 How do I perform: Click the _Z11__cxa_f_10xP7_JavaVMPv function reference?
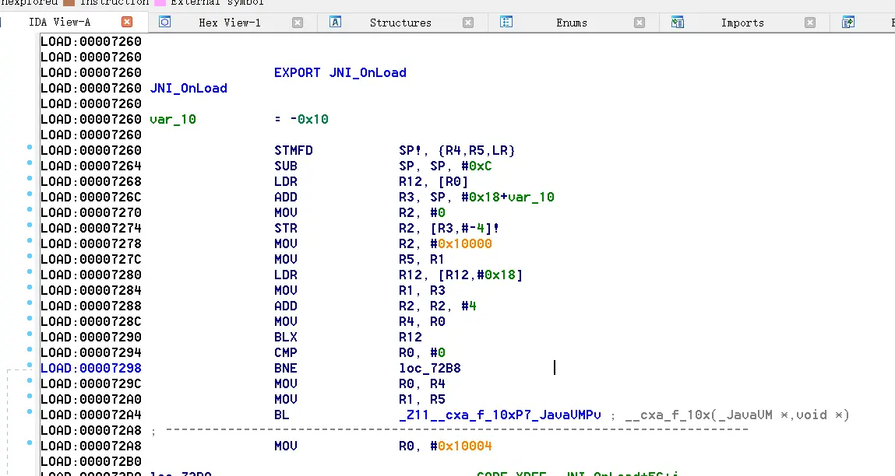499,415
